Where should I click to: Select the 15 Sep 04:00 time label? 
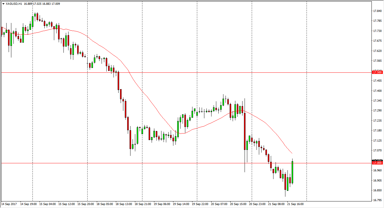click(x=47, y=204)
